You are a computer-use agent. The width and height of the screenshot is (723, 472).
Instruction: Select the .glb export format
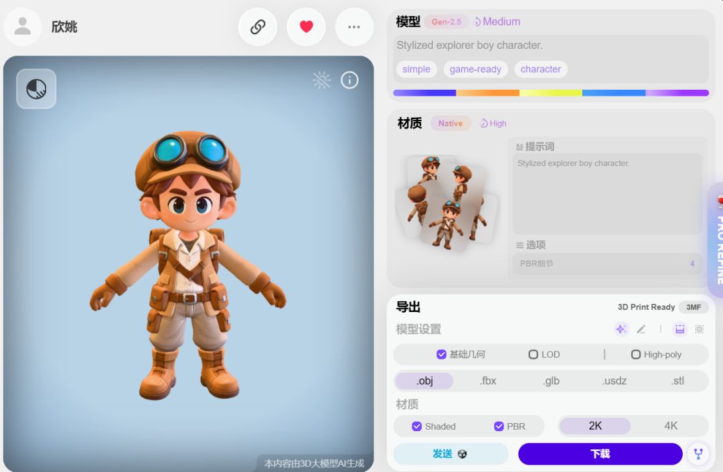coord(551,381)
